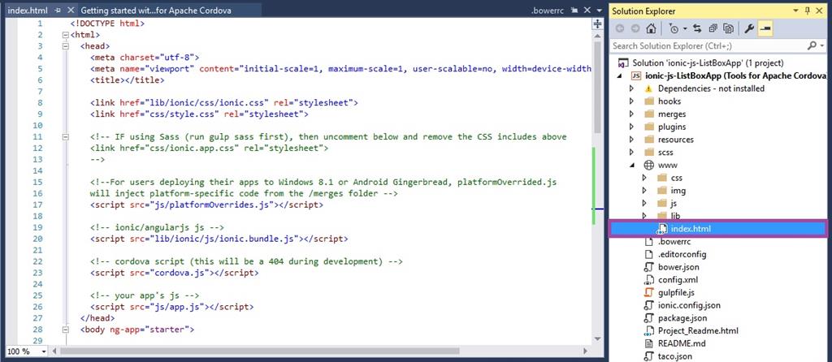Click the editor scroll down arrow
The image size is (832, 362).
click(x=598, y=338)
